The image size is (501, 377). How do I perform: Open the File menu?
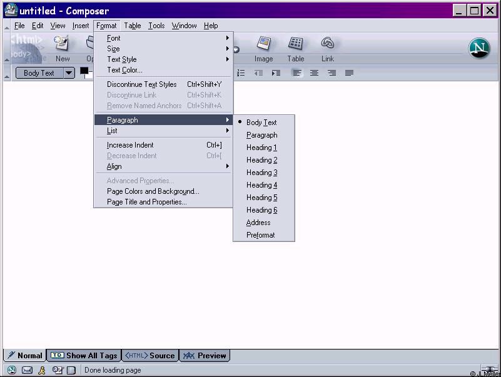pyautogui.click(x=19, y=26)
